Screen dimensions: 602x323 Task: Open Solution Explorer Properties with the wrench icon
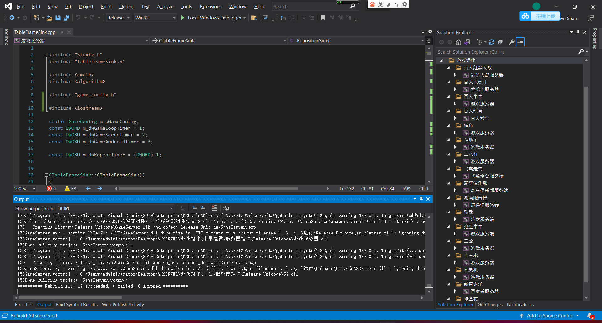point(512,42)
